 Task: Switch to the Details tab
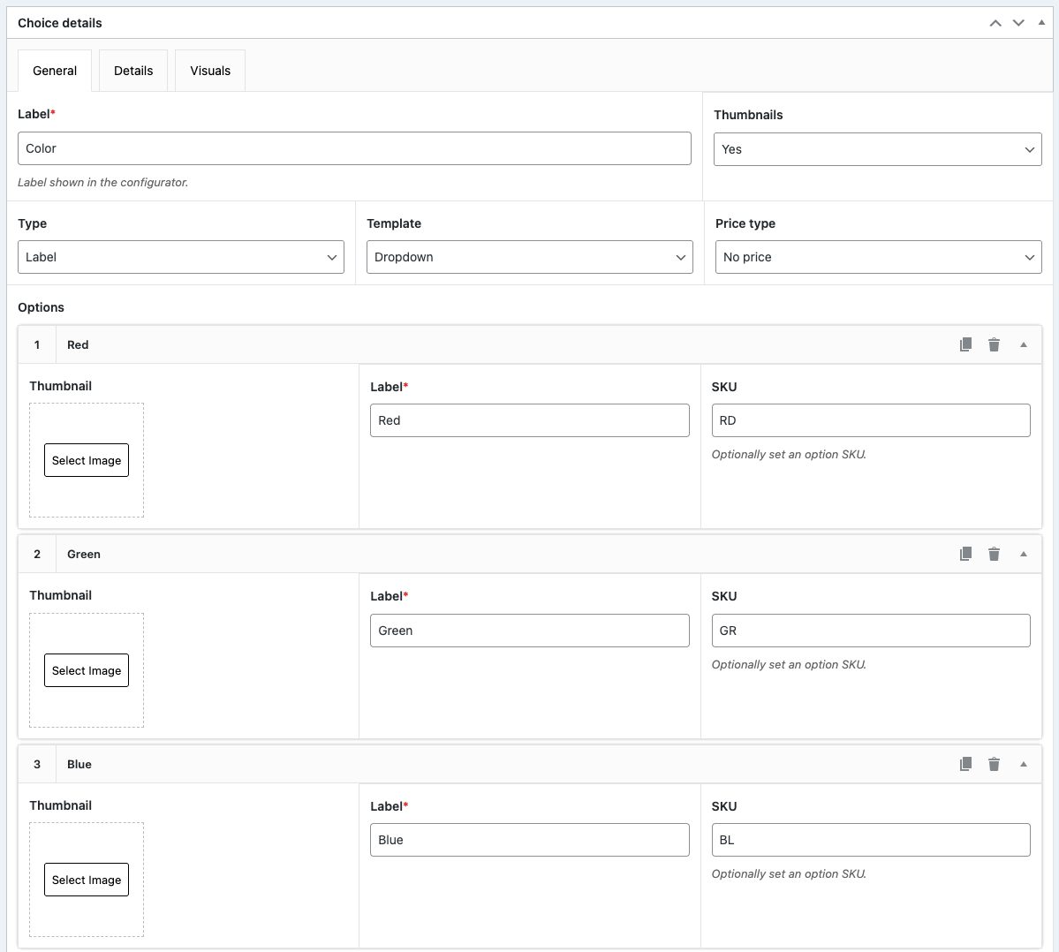click(133, 71)
